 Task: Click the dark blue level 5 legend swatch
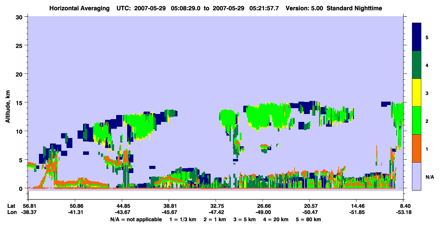pyautogui.click(x=417, y=37)
